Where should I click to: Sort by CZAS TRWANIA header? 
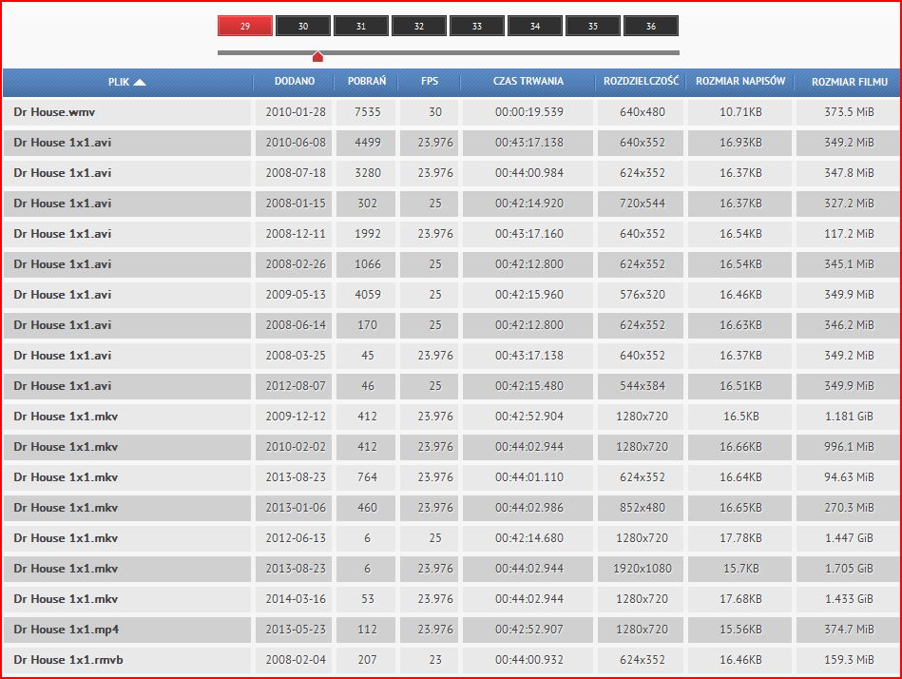[528, 81]
